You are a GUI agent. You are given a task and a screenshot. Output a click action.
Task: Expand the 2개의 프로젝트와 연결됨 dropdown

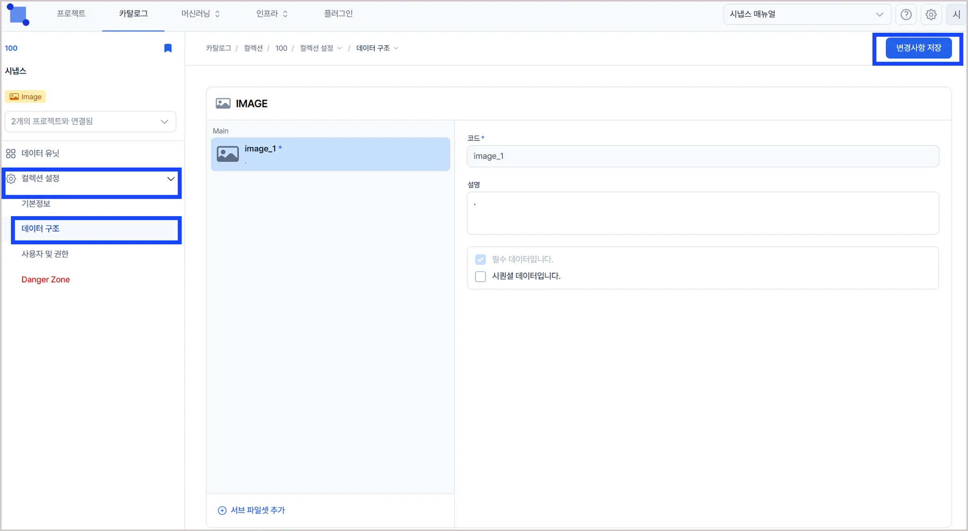tap(90, 122)
